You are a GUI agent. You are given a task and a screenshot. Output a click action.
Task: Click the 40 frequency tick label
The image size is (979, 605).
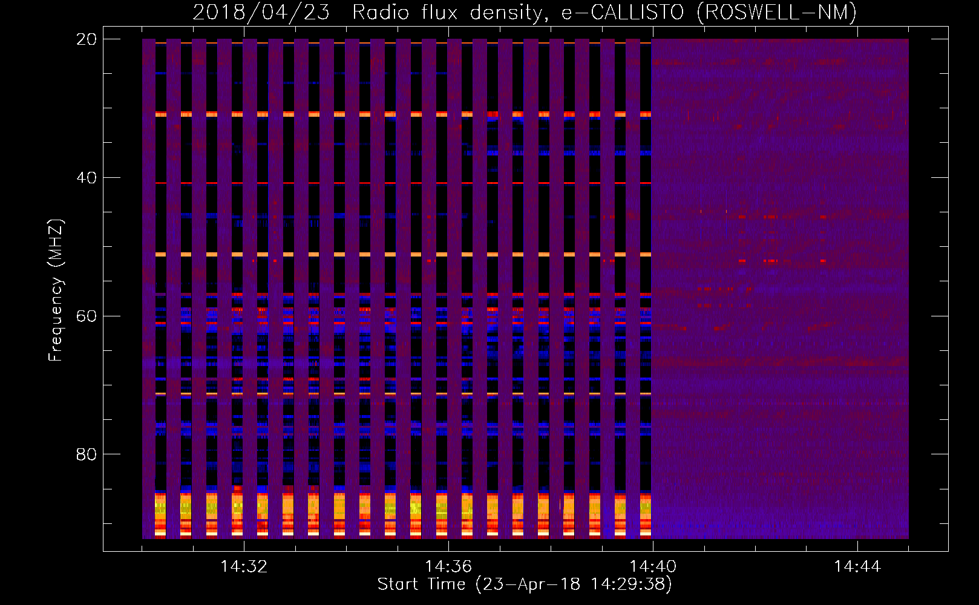click(x=87, y=178)
